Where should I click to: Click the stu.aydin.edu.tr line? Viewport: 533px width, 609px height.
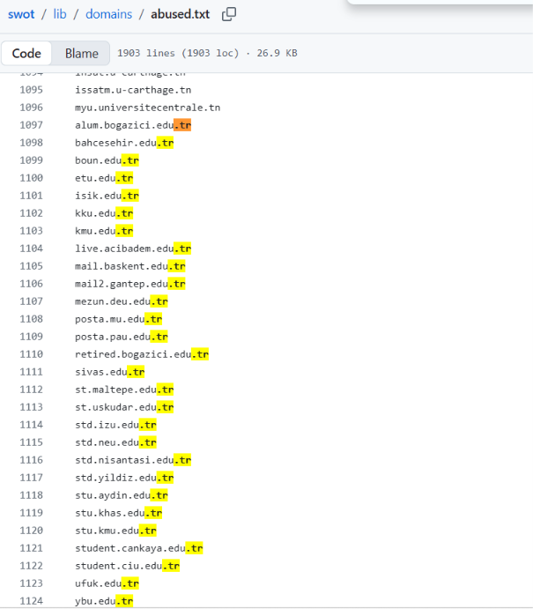pyautogui.click(x=122, y=495)
